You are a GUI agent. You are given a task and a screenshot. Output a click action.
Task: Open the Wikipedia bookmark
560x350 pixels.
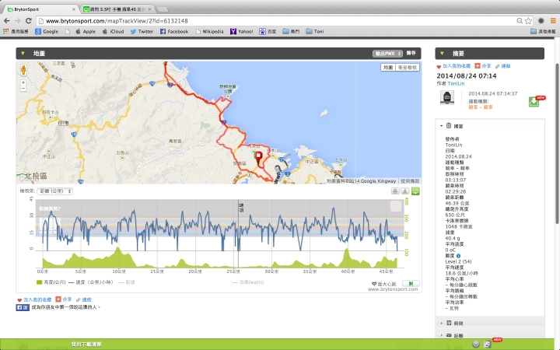pyautogui.click(x=209, y=31)
